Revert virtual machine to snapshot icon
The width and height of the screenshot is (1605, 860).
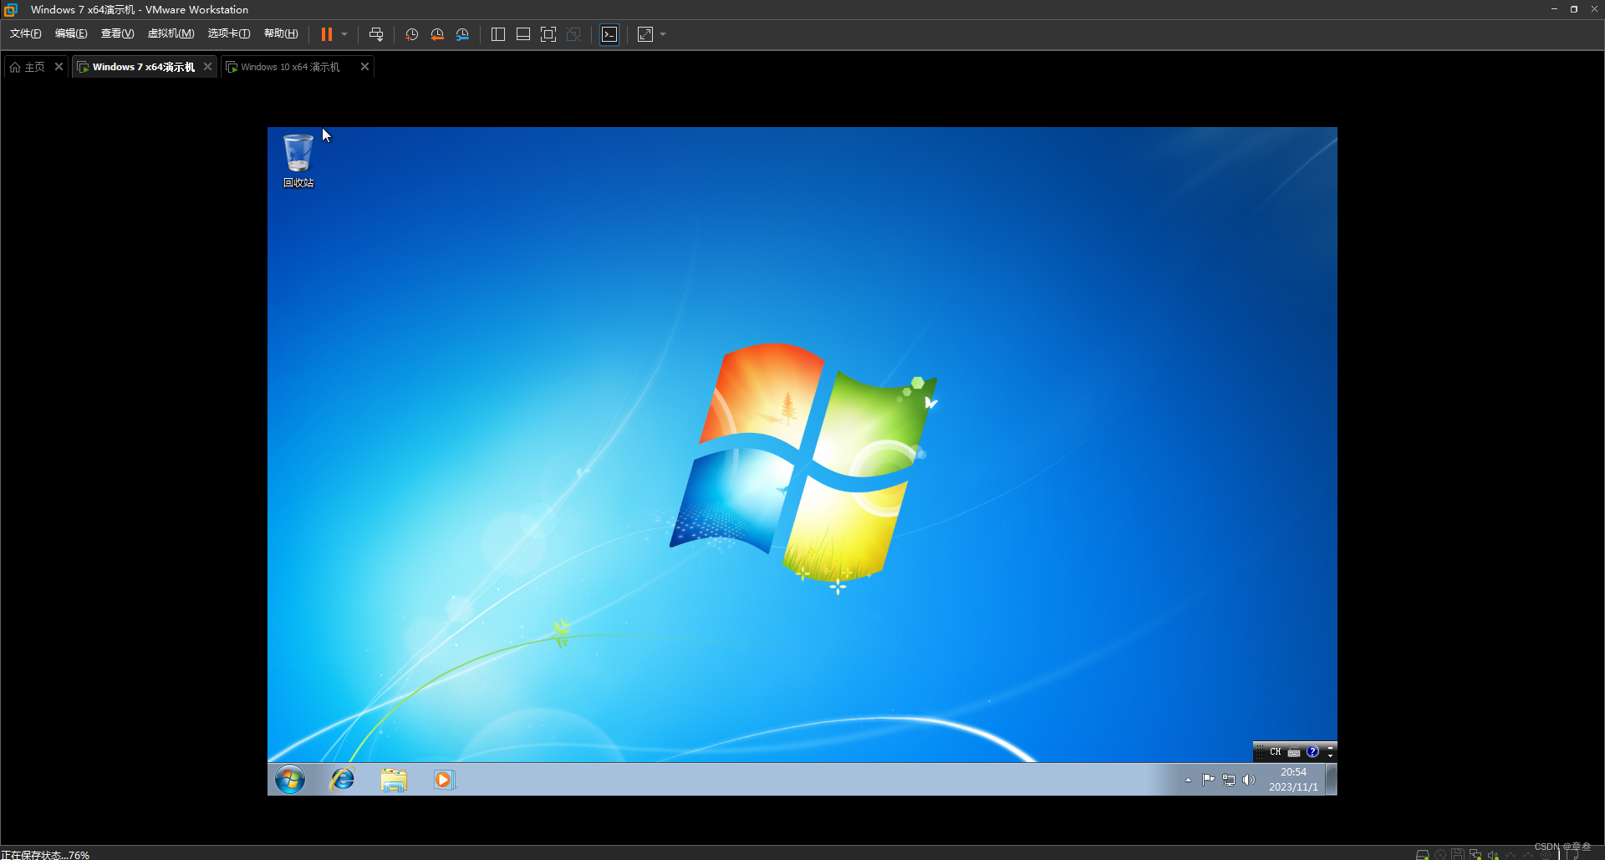click(437, 34)
